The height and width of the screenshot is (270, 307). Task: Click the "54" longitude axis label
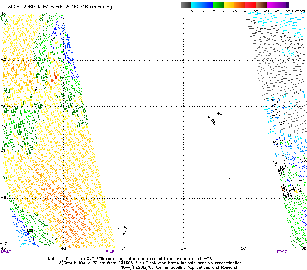tap(183, 248)
